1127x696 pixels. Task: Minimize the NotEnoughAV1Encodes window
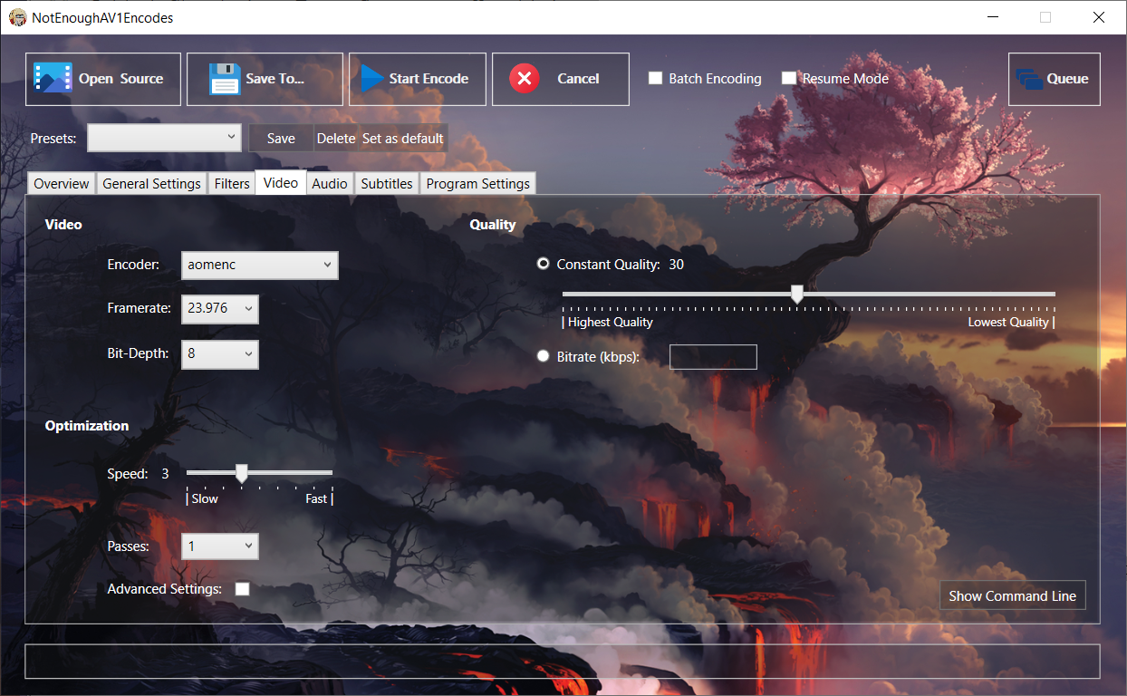point(993,17)
